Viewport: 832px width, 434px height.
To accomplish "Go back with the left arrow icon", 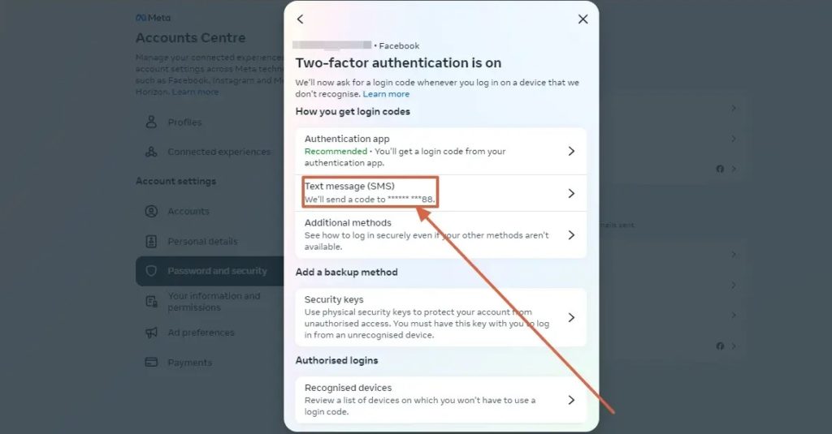I will 301,19.
